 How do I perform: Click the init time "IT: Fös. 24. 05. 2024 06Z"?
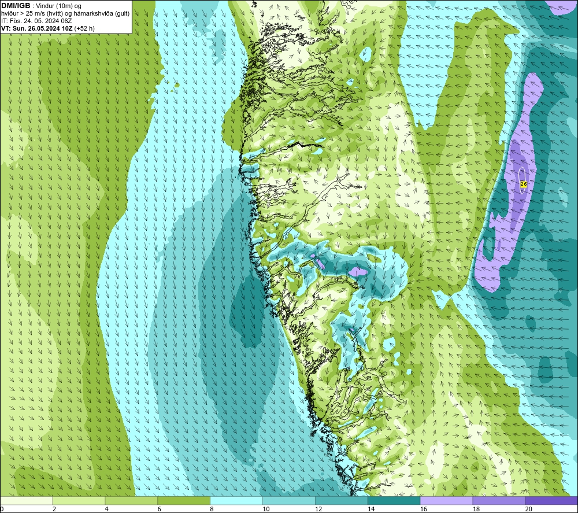[36, 21]
